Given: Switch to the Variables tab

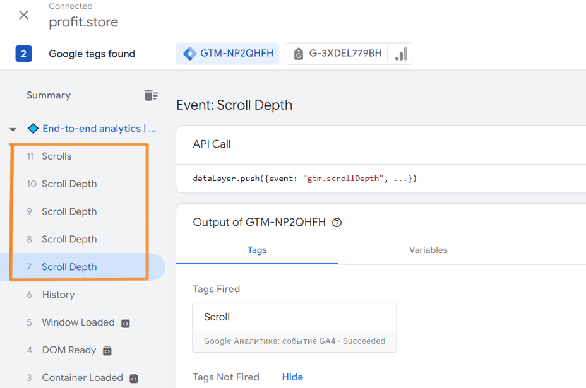Looking at the screenshot, I should pyautogui.click(x=428, y=250).
